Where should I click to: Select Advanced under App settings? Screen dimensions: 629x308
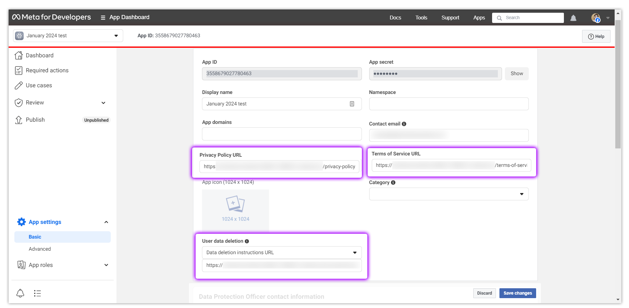(40, 249)
